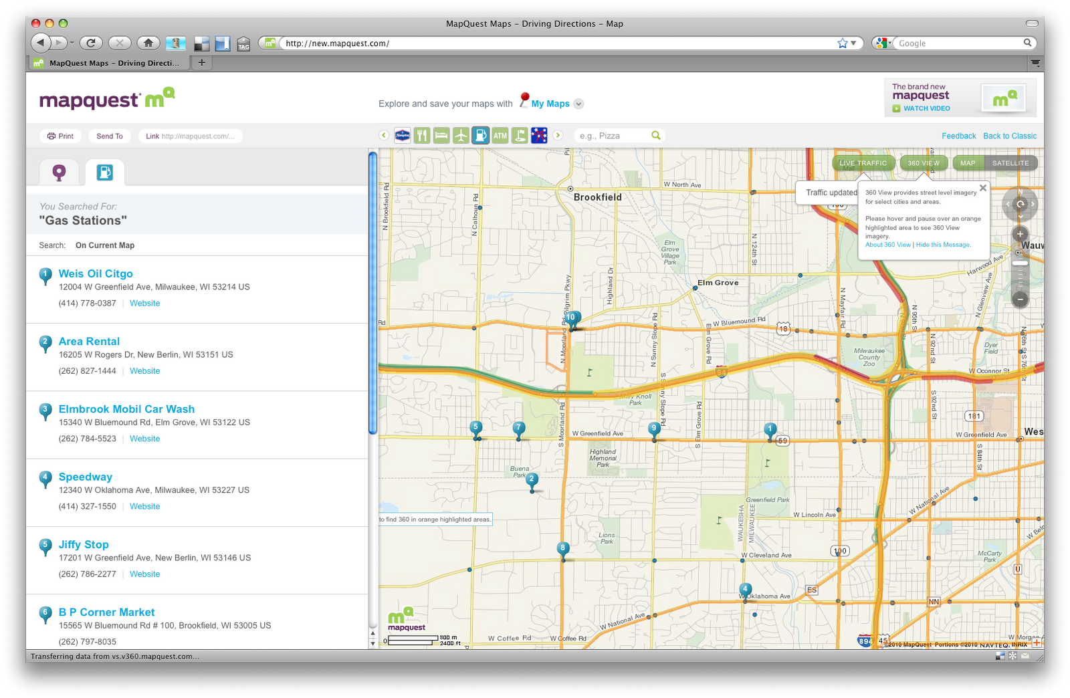
Task: Click the Back to Classic link
Action: tap(1010, 136)
